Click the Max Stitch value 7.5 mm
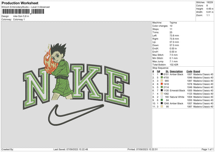 [x=173, y=55]
